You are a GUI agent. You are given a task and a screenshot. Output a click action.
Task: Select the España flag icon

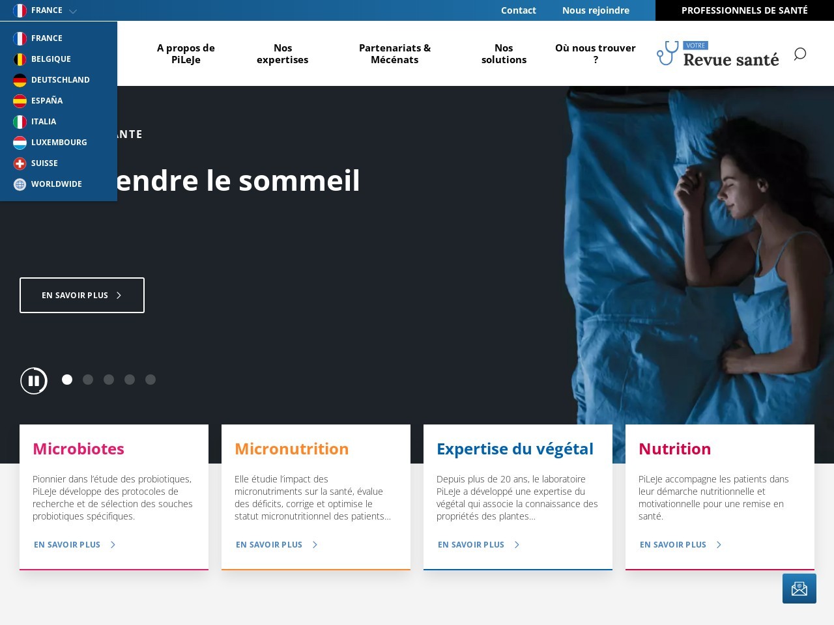[20, 101]
